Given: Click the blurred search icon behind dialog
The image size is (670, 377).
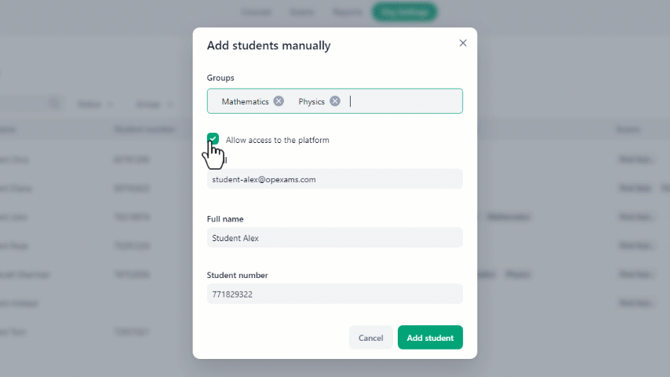Looking at the screenshot, I should (54, 103).
